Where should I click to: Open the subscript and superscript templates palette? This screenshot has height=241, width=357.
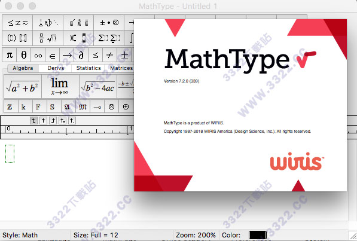click(x=78, y=38)
